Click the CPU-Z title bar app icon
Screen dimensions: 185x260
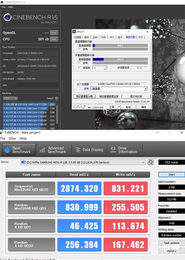point(74,31)
